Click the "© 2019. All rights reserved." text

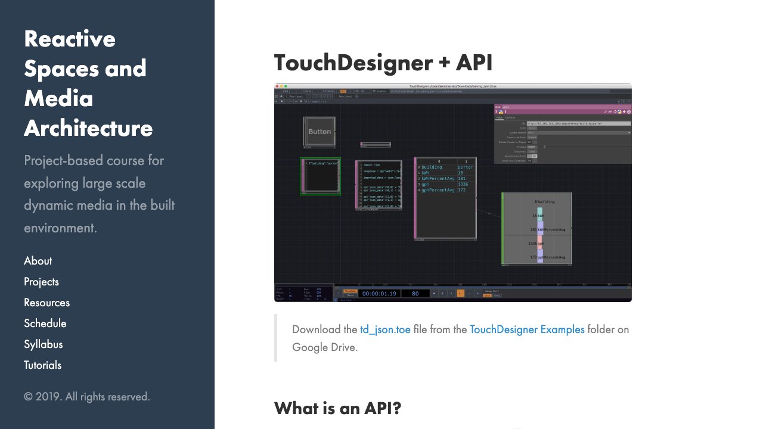[87, 397]
